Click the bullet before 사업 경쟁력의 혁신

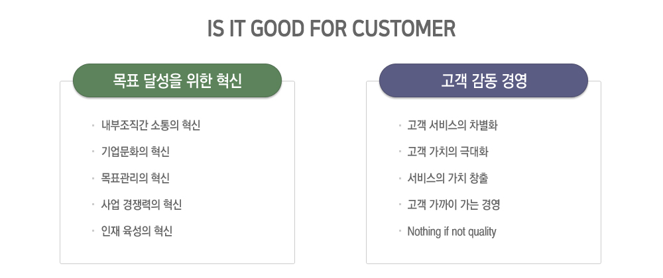[93, 204]
